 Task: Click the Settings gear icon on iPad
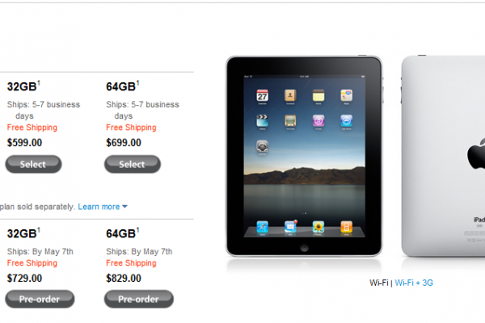(x=262, y=146)
